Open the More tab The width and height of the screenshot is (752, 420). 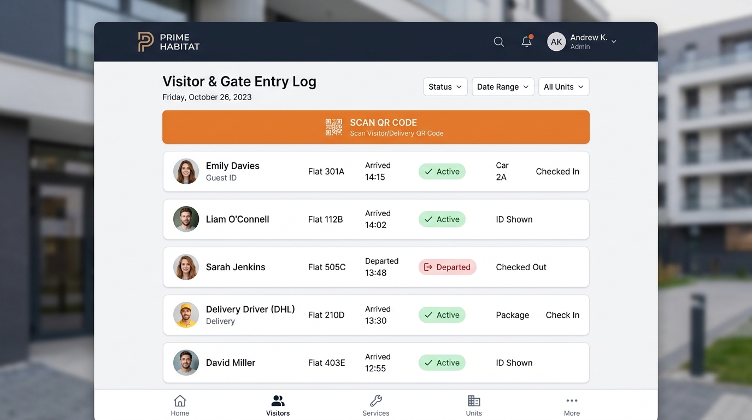pos(572,405)
